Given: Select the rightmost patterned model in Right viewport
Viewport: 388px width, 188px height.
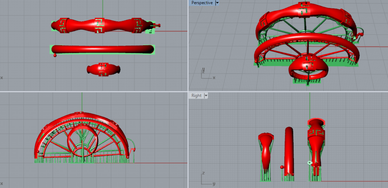Looking at the screenshot, I should (x=316, y=141).
